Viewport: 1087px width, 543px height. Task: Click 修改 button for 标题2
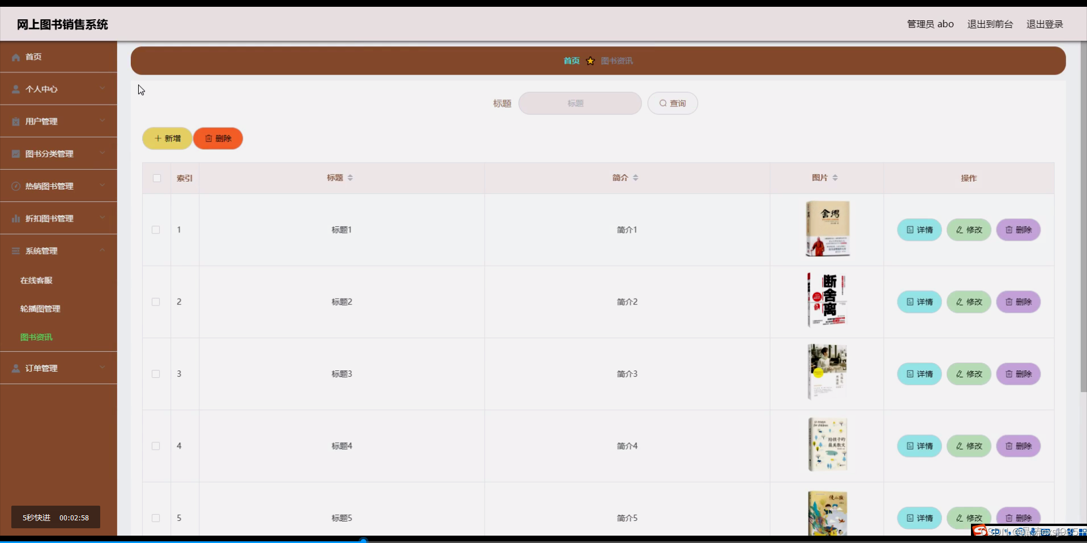pos(969,302)
